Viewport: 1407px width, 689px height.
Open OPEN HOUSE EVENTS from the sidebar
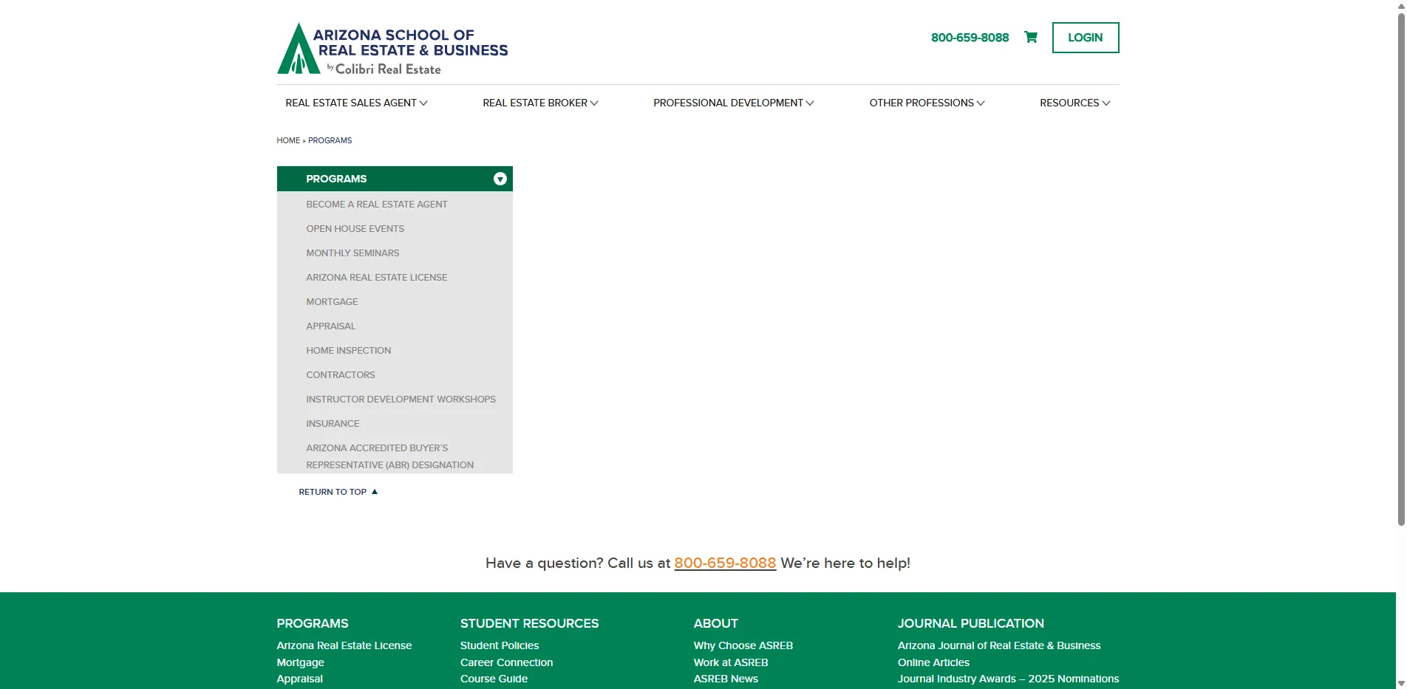coord(355,228)
